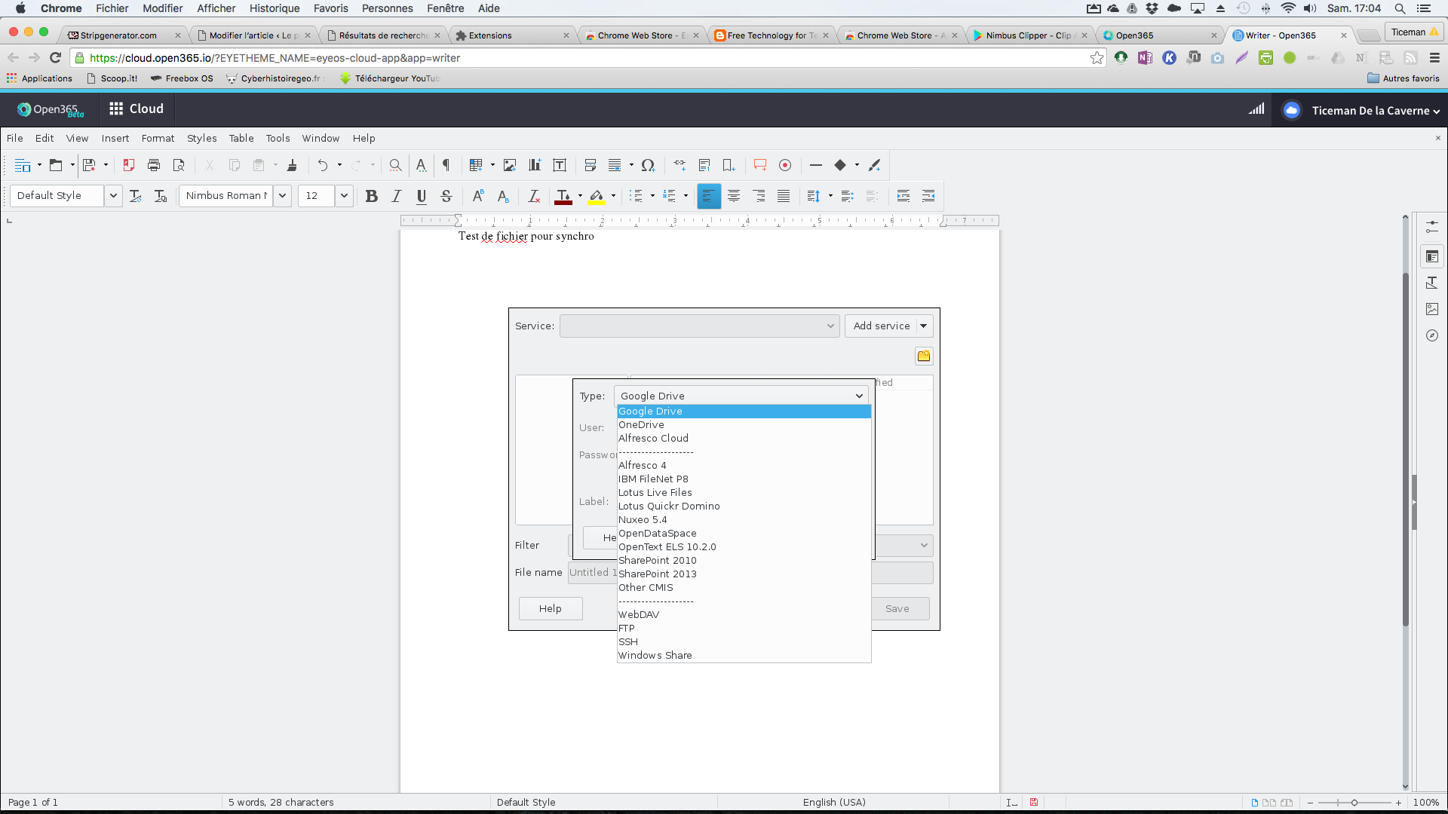Viewport: 1448px width, 814px height.
Task: Open Font Color dropdown arrow
Action: pyautogui.click(x=579, y=196)
